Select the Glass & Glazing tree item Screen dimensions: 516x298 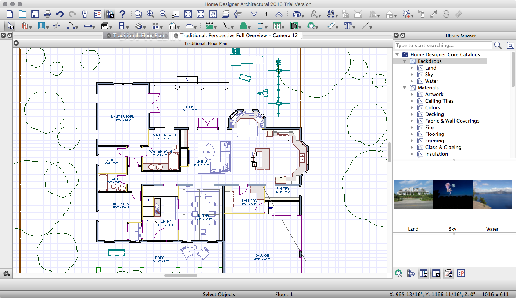point(443,147)
